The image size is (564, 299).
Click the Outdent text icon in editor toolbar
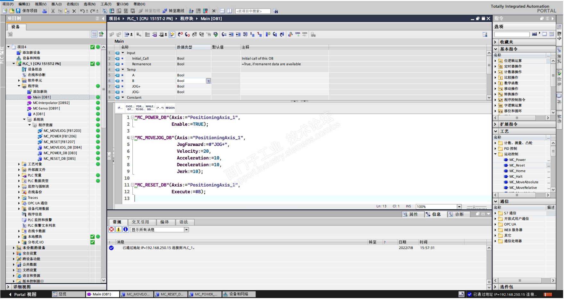pos(238,35)
